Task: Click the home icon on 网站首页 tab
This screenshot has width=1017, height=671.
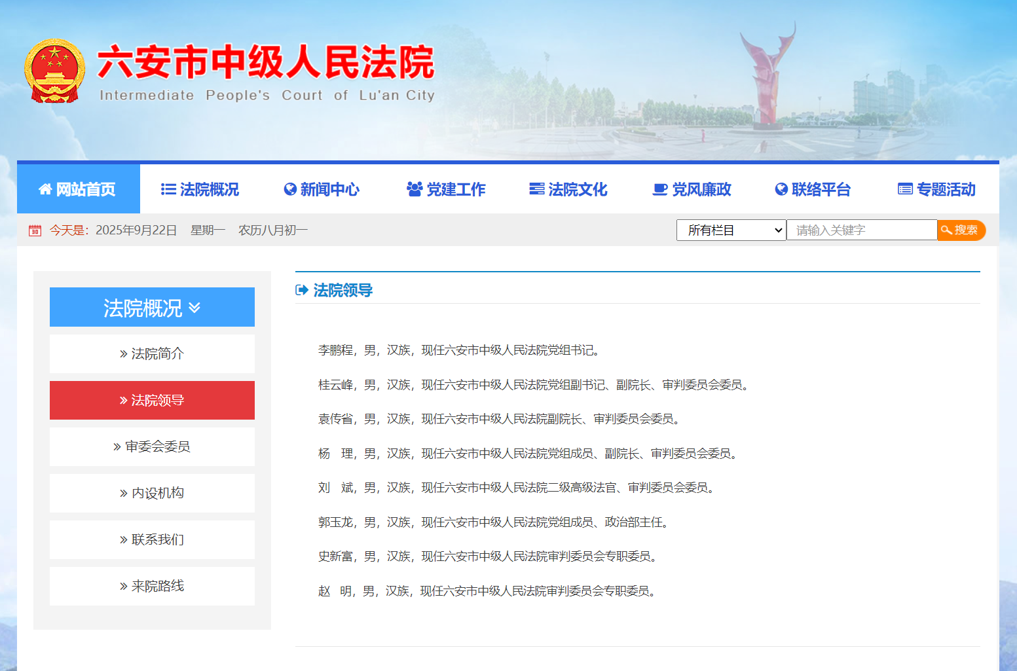Action: point(45,189)
